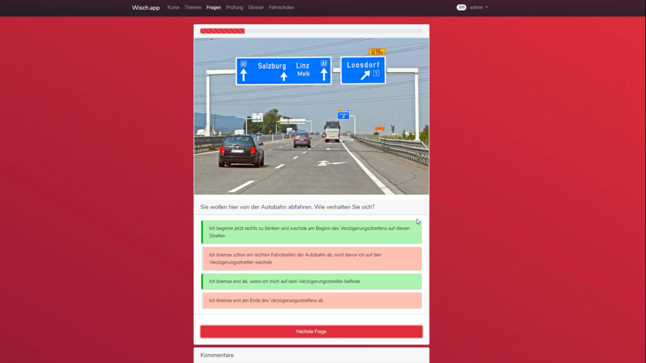Screen dimensions: 646x363
Task: Open the Kommentare section header
Action: pos(312,355)
